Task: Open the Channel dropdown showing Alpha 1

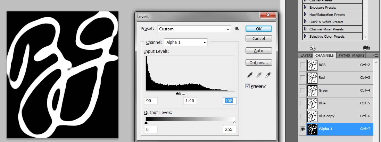Action: 185,42
